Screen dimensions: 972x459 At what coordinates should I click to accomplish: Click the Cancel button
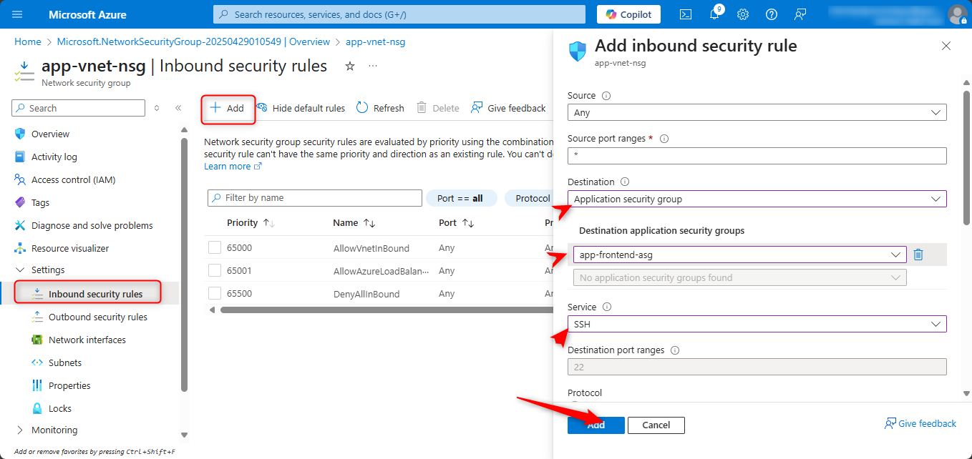[656, 425]
